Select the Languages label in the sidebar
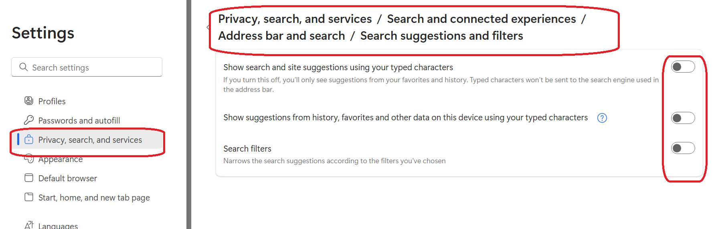The height and width of the screenshot is (229, 716). (x=58, y=225)
